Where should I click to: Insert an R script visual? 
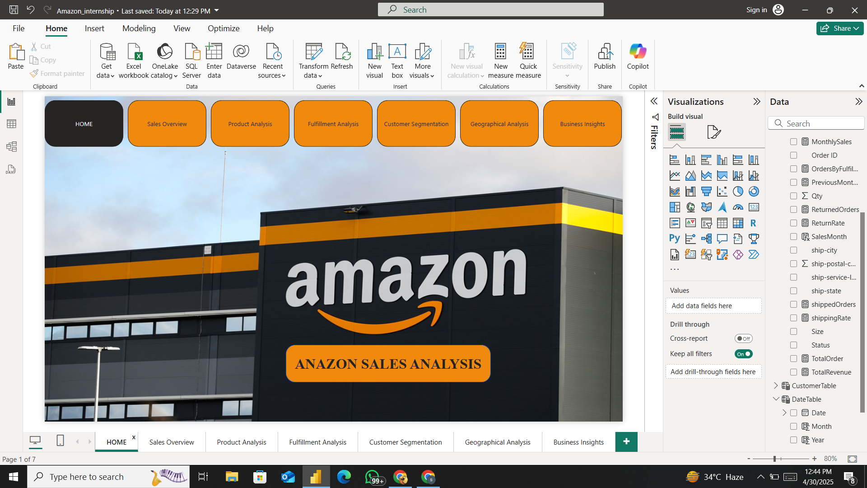pyautogui.click(x=753, y=223)
